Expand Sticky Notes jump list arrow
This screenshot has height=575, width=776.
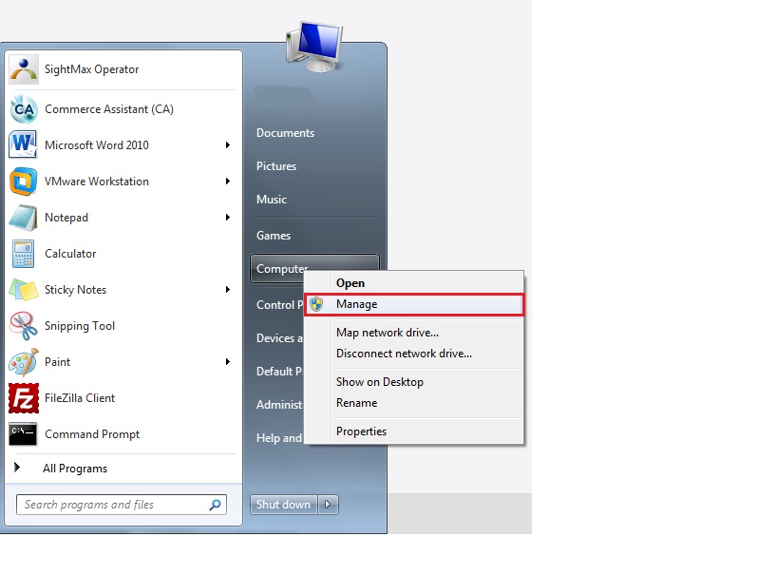click(x=228, y=290)
